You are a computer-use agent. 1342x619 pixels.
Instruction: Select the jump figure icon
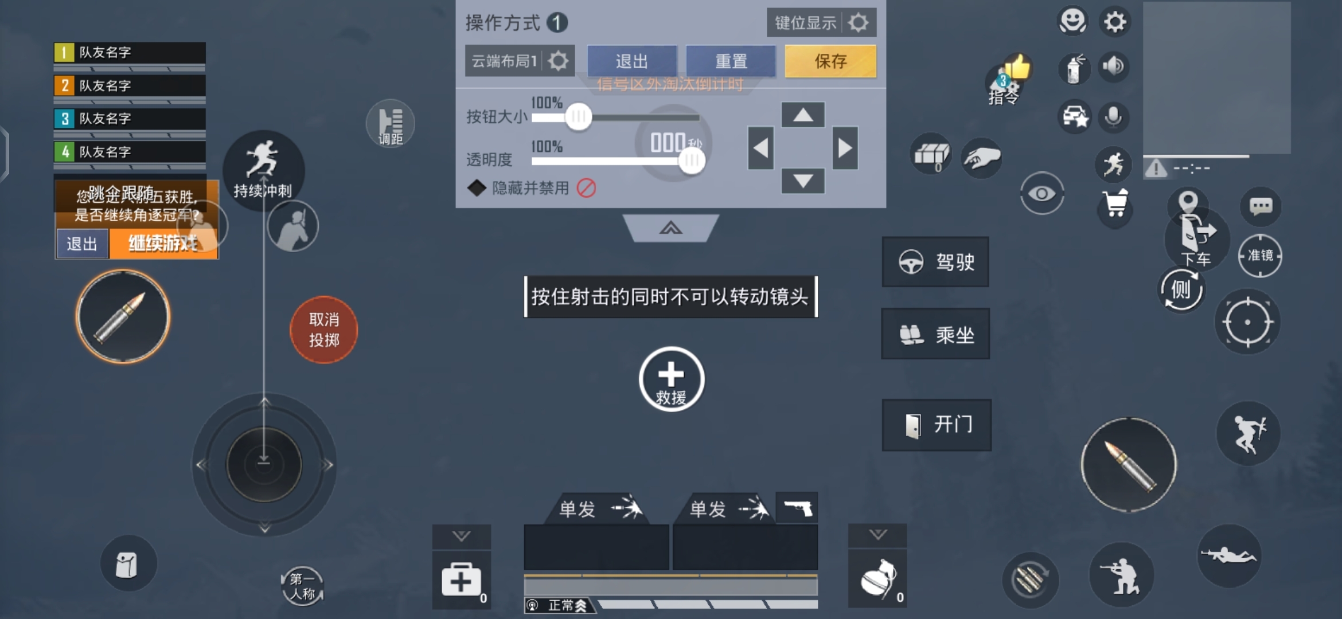[x=1248, y=434]
